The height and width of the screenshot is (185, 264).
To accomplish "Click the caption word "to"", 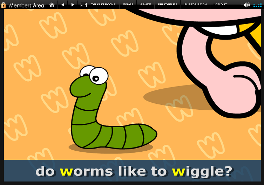I will tap(159, 171).
